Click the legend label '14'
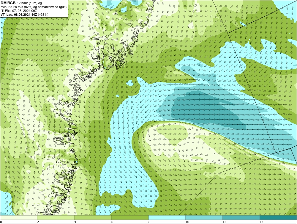 point(261,222)
